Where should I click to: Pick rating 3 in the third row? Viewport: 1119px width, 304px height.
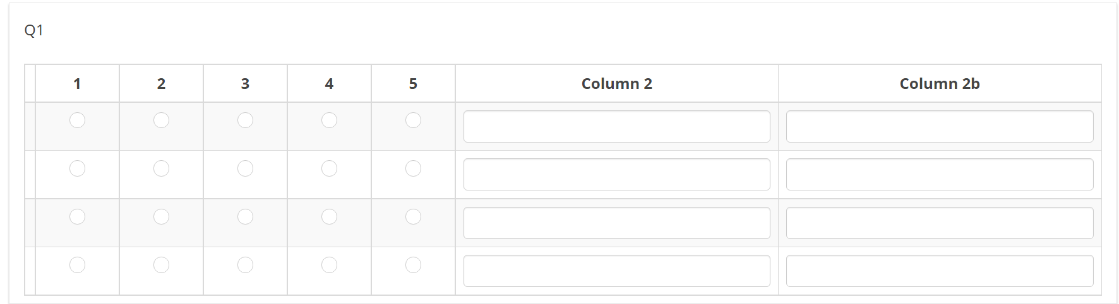245,216
